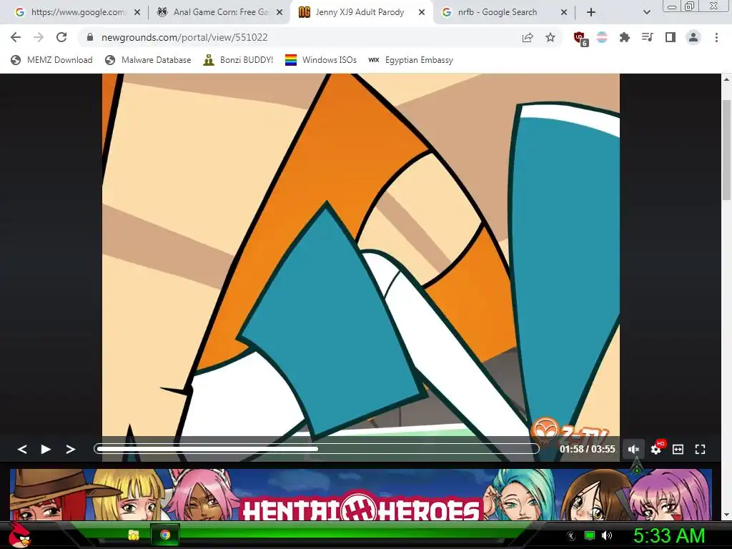Step to previous with the player's < button
Viewport: 732px width, 549px height.
click(x=22, y=449)
